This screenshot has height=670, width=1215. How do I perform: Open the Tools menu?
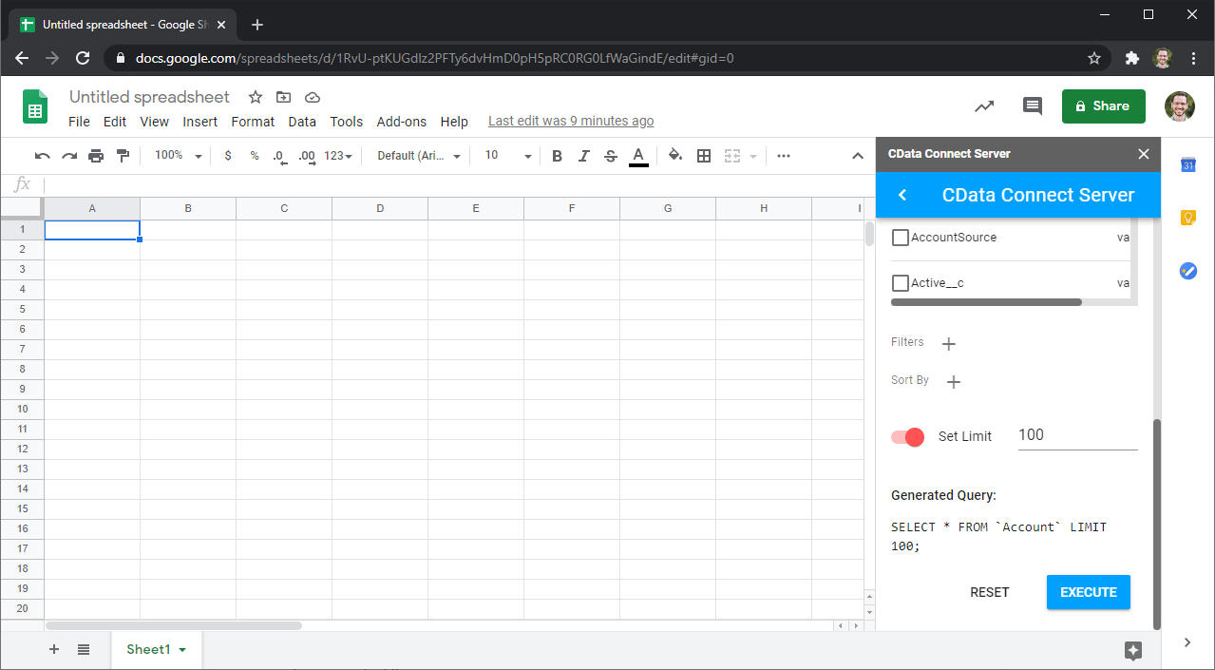[347, 122]
